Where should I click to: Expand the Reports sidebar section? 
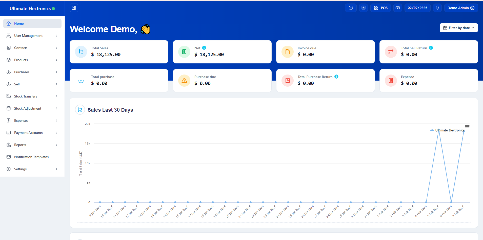[x=20, y=145]
